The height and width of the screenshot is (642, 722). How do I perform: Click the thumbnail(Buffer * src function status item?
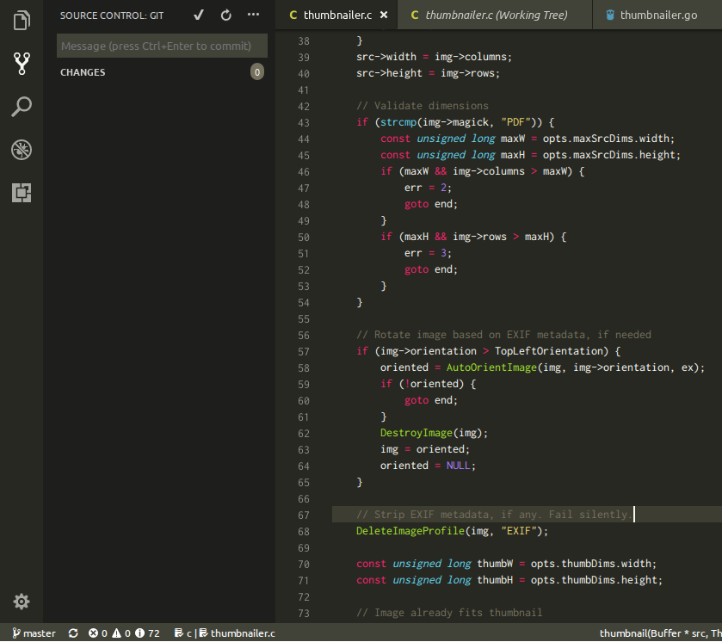(661, 633)
